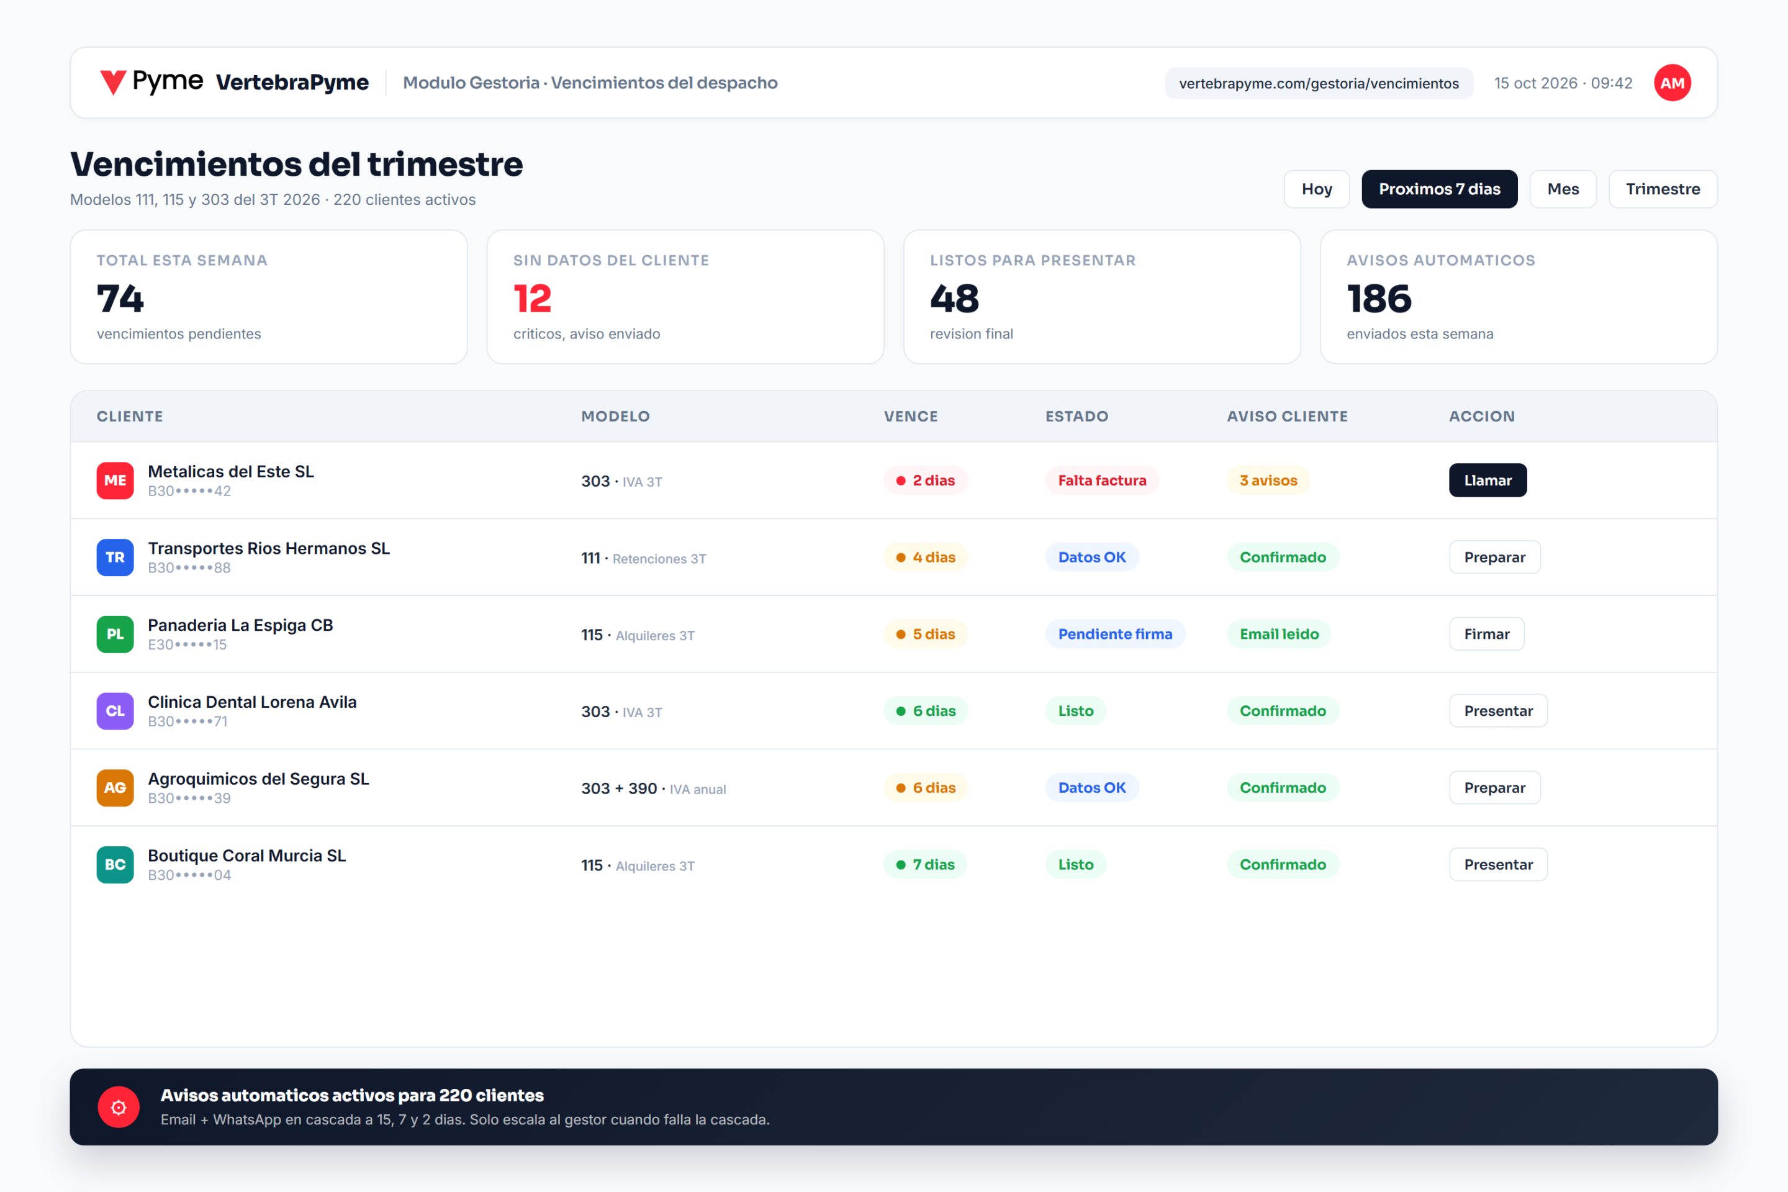Click the TR avatar for Transportes Rios
Image resolution: width=1788 pixels, height=1192 pixels.
(115, 558)
